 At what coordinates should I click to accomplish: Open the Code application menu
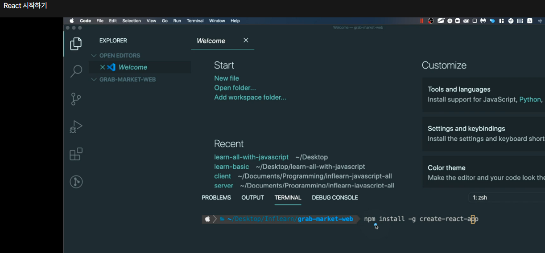click(x=85, y=21)
